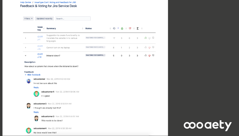Select 'Cannot turn on my laptop' summary text
The width and height of the screenshot is (239, 136).
(58, 48)
